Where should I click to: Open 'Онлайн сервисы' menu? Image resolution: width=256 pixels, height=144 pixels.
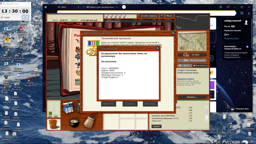[149, 16]
